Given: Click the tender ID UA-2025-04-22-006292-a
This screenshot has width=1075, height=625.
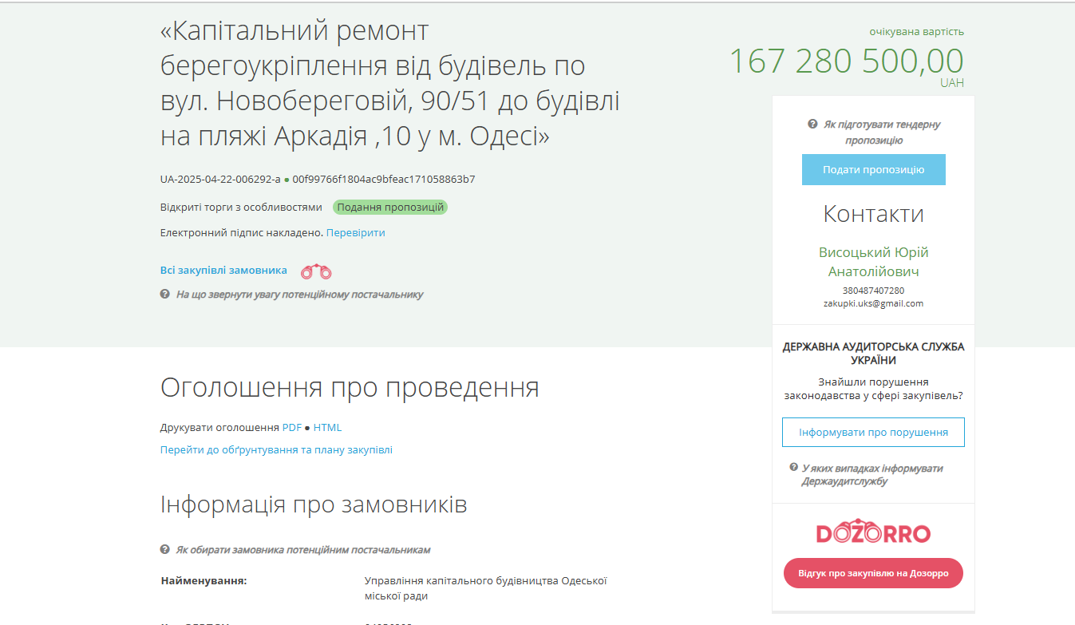Looking at the screenshot, I should (x=220, y=180).
